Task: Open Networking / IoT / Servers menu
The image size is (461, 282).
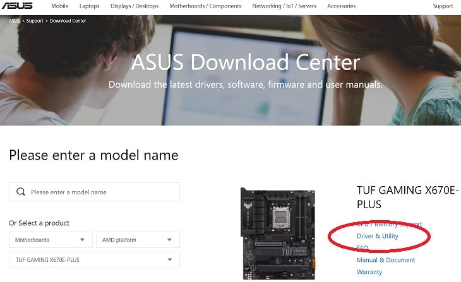Action: [284, 6]
